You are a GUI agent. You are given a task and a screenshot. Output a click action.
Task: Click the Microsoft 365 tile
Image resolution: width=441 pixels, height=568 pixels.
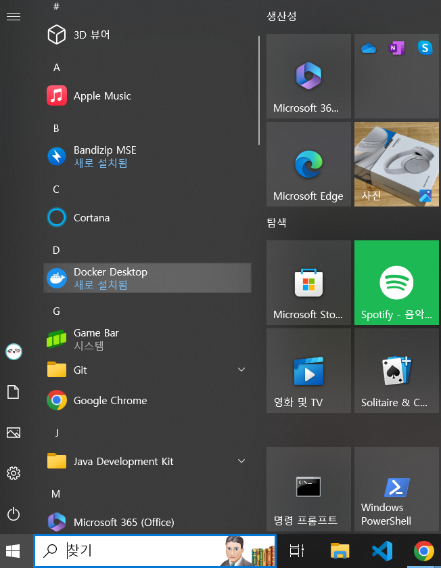point(308,76)
